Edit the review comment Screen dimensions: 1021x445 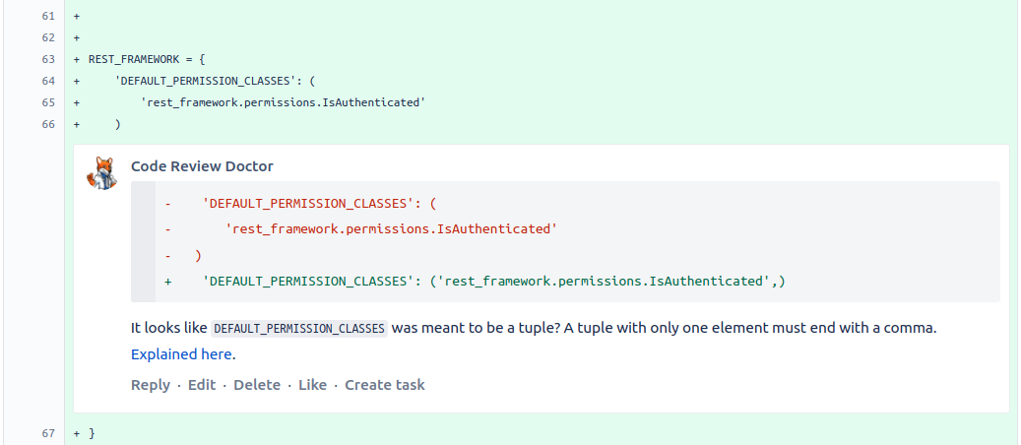[x=202, y=385]
